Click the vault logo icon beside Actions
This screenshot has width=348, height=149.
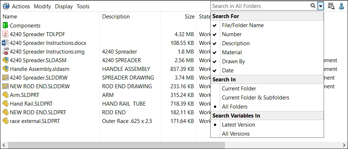click(x=6, y=6)
